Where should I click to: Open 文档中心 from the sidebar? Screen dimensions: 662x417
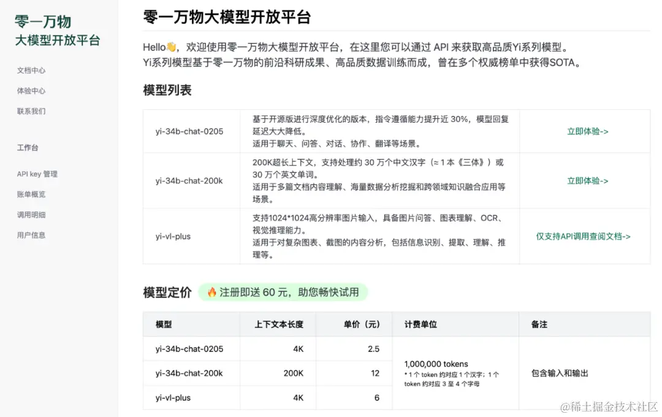click(x=31, y=70)
